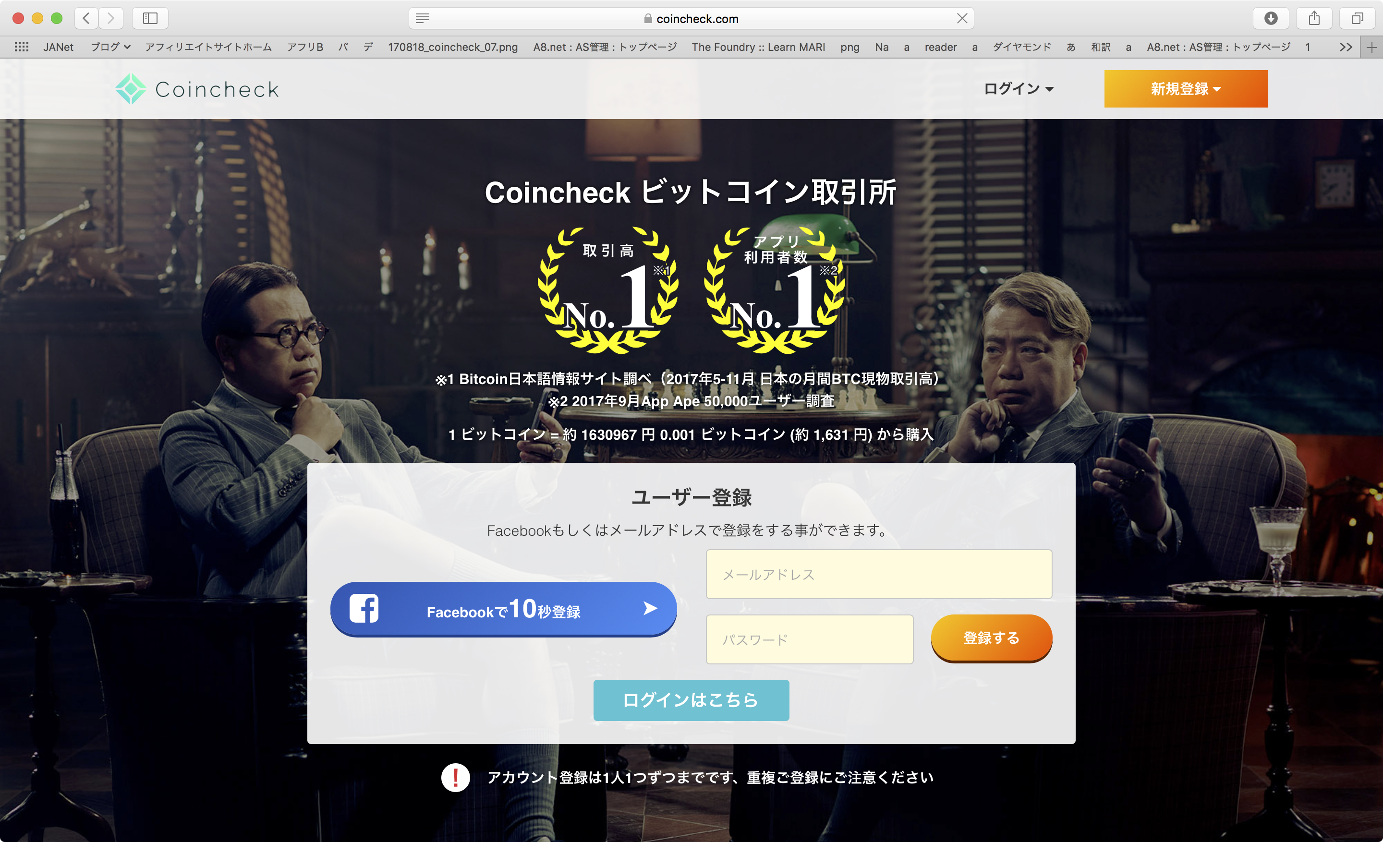Open the png bookmark
This screenshot has height=842, width=1383.
click(850, 47)
